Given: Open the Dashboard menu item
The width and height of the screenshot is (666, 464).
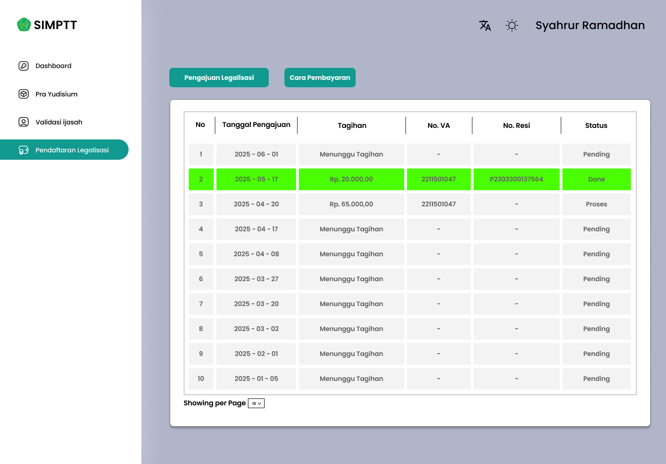Looking at the screenshot, I should 54,66.
